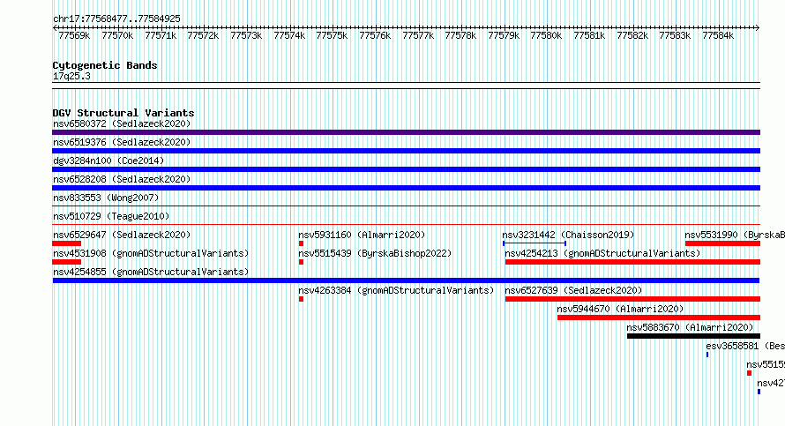The width and height of the screenshot is (785, 426).
Task: Open the nsv4254855 gnomAD variant label
Action: pos(151,272)
